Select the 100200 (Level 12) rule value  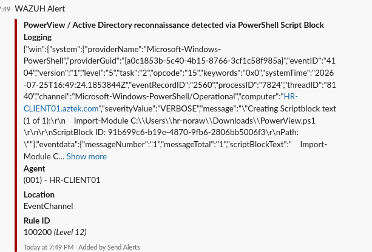click(x=55, y=233)
